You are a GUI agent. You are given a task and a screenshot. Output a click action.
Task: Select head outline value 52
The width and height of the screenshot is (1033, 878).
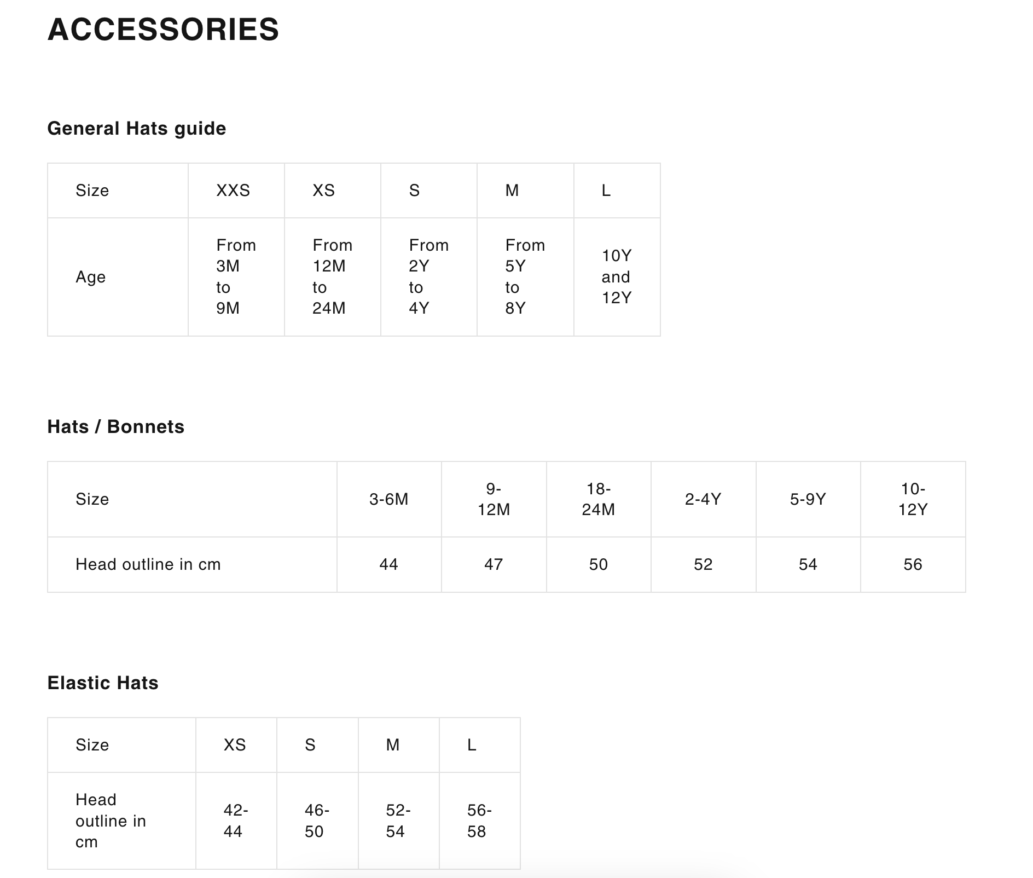pos(703,564)
